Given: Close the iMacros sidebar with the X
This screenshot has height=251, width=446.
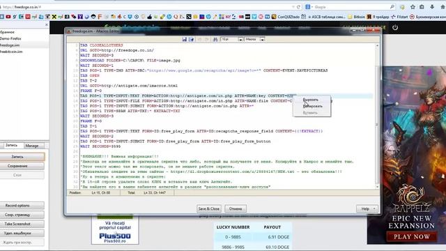Looking at the screenshot, I should 47,25.
